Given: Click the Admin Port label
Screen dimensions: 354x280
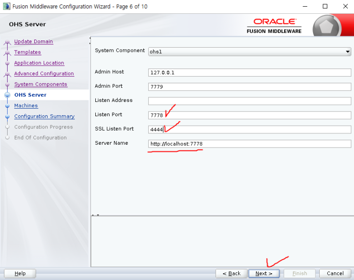Looking at the screenshot, I should pos(109,86).
